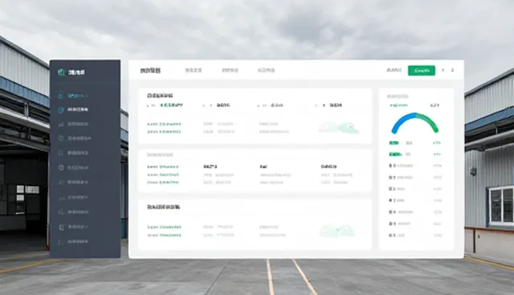Click the upper green badge below the gauge
This screenshot has height=295, width=514.
point(394,143)
